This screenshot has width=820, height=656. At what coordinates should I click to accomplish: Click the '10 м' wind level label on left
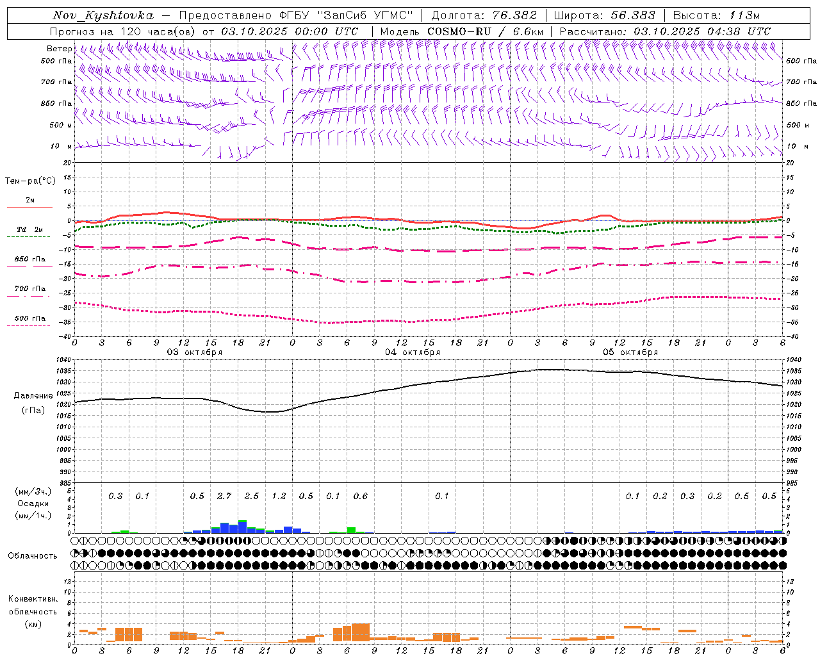point(61,146)
